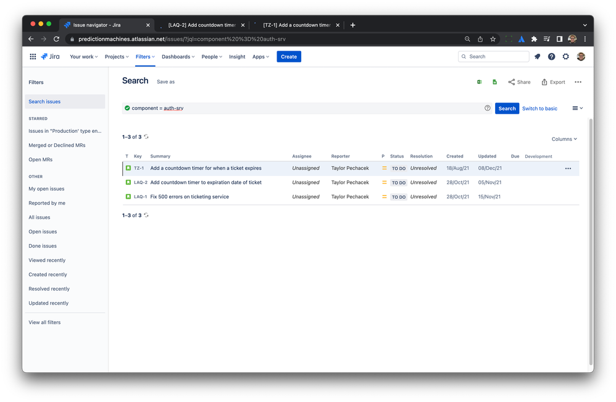Image resolution: width=616 pixels, height=402 pixels.
Task: Refresh results next to bottom 1–3 of 3
Action: 146,216
